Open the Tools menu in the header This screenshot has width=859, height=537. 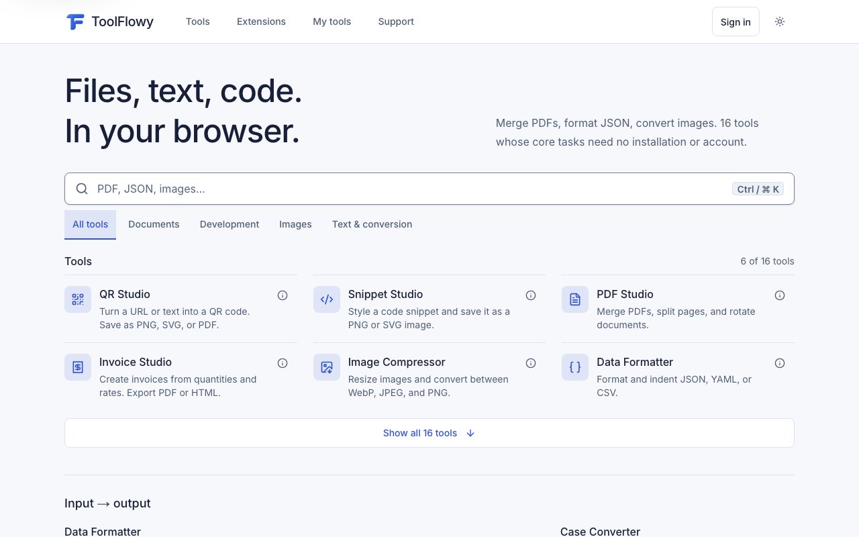coord(198,21)
